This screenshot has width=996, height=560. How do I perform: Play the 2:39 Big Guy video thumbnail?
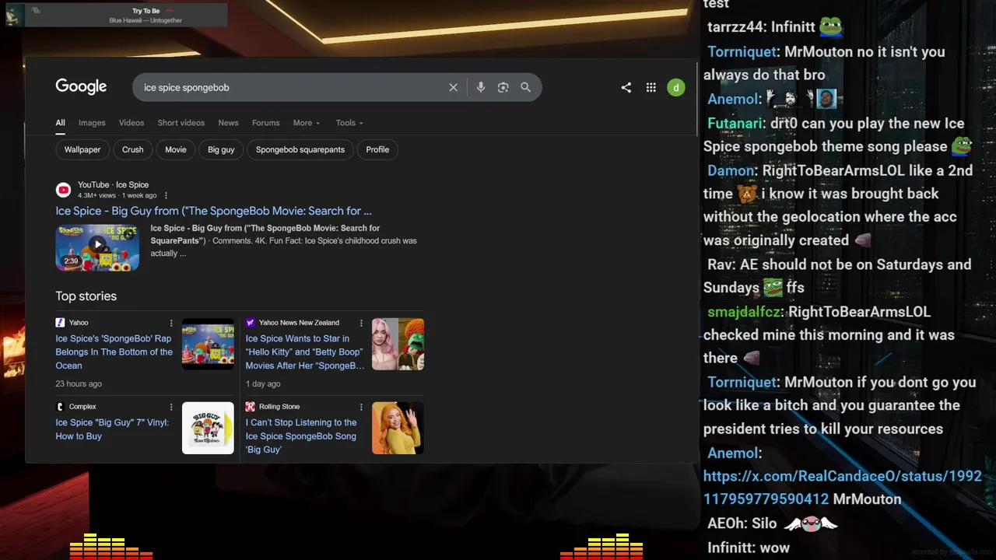pyautogui.click(x=97, y=247)
